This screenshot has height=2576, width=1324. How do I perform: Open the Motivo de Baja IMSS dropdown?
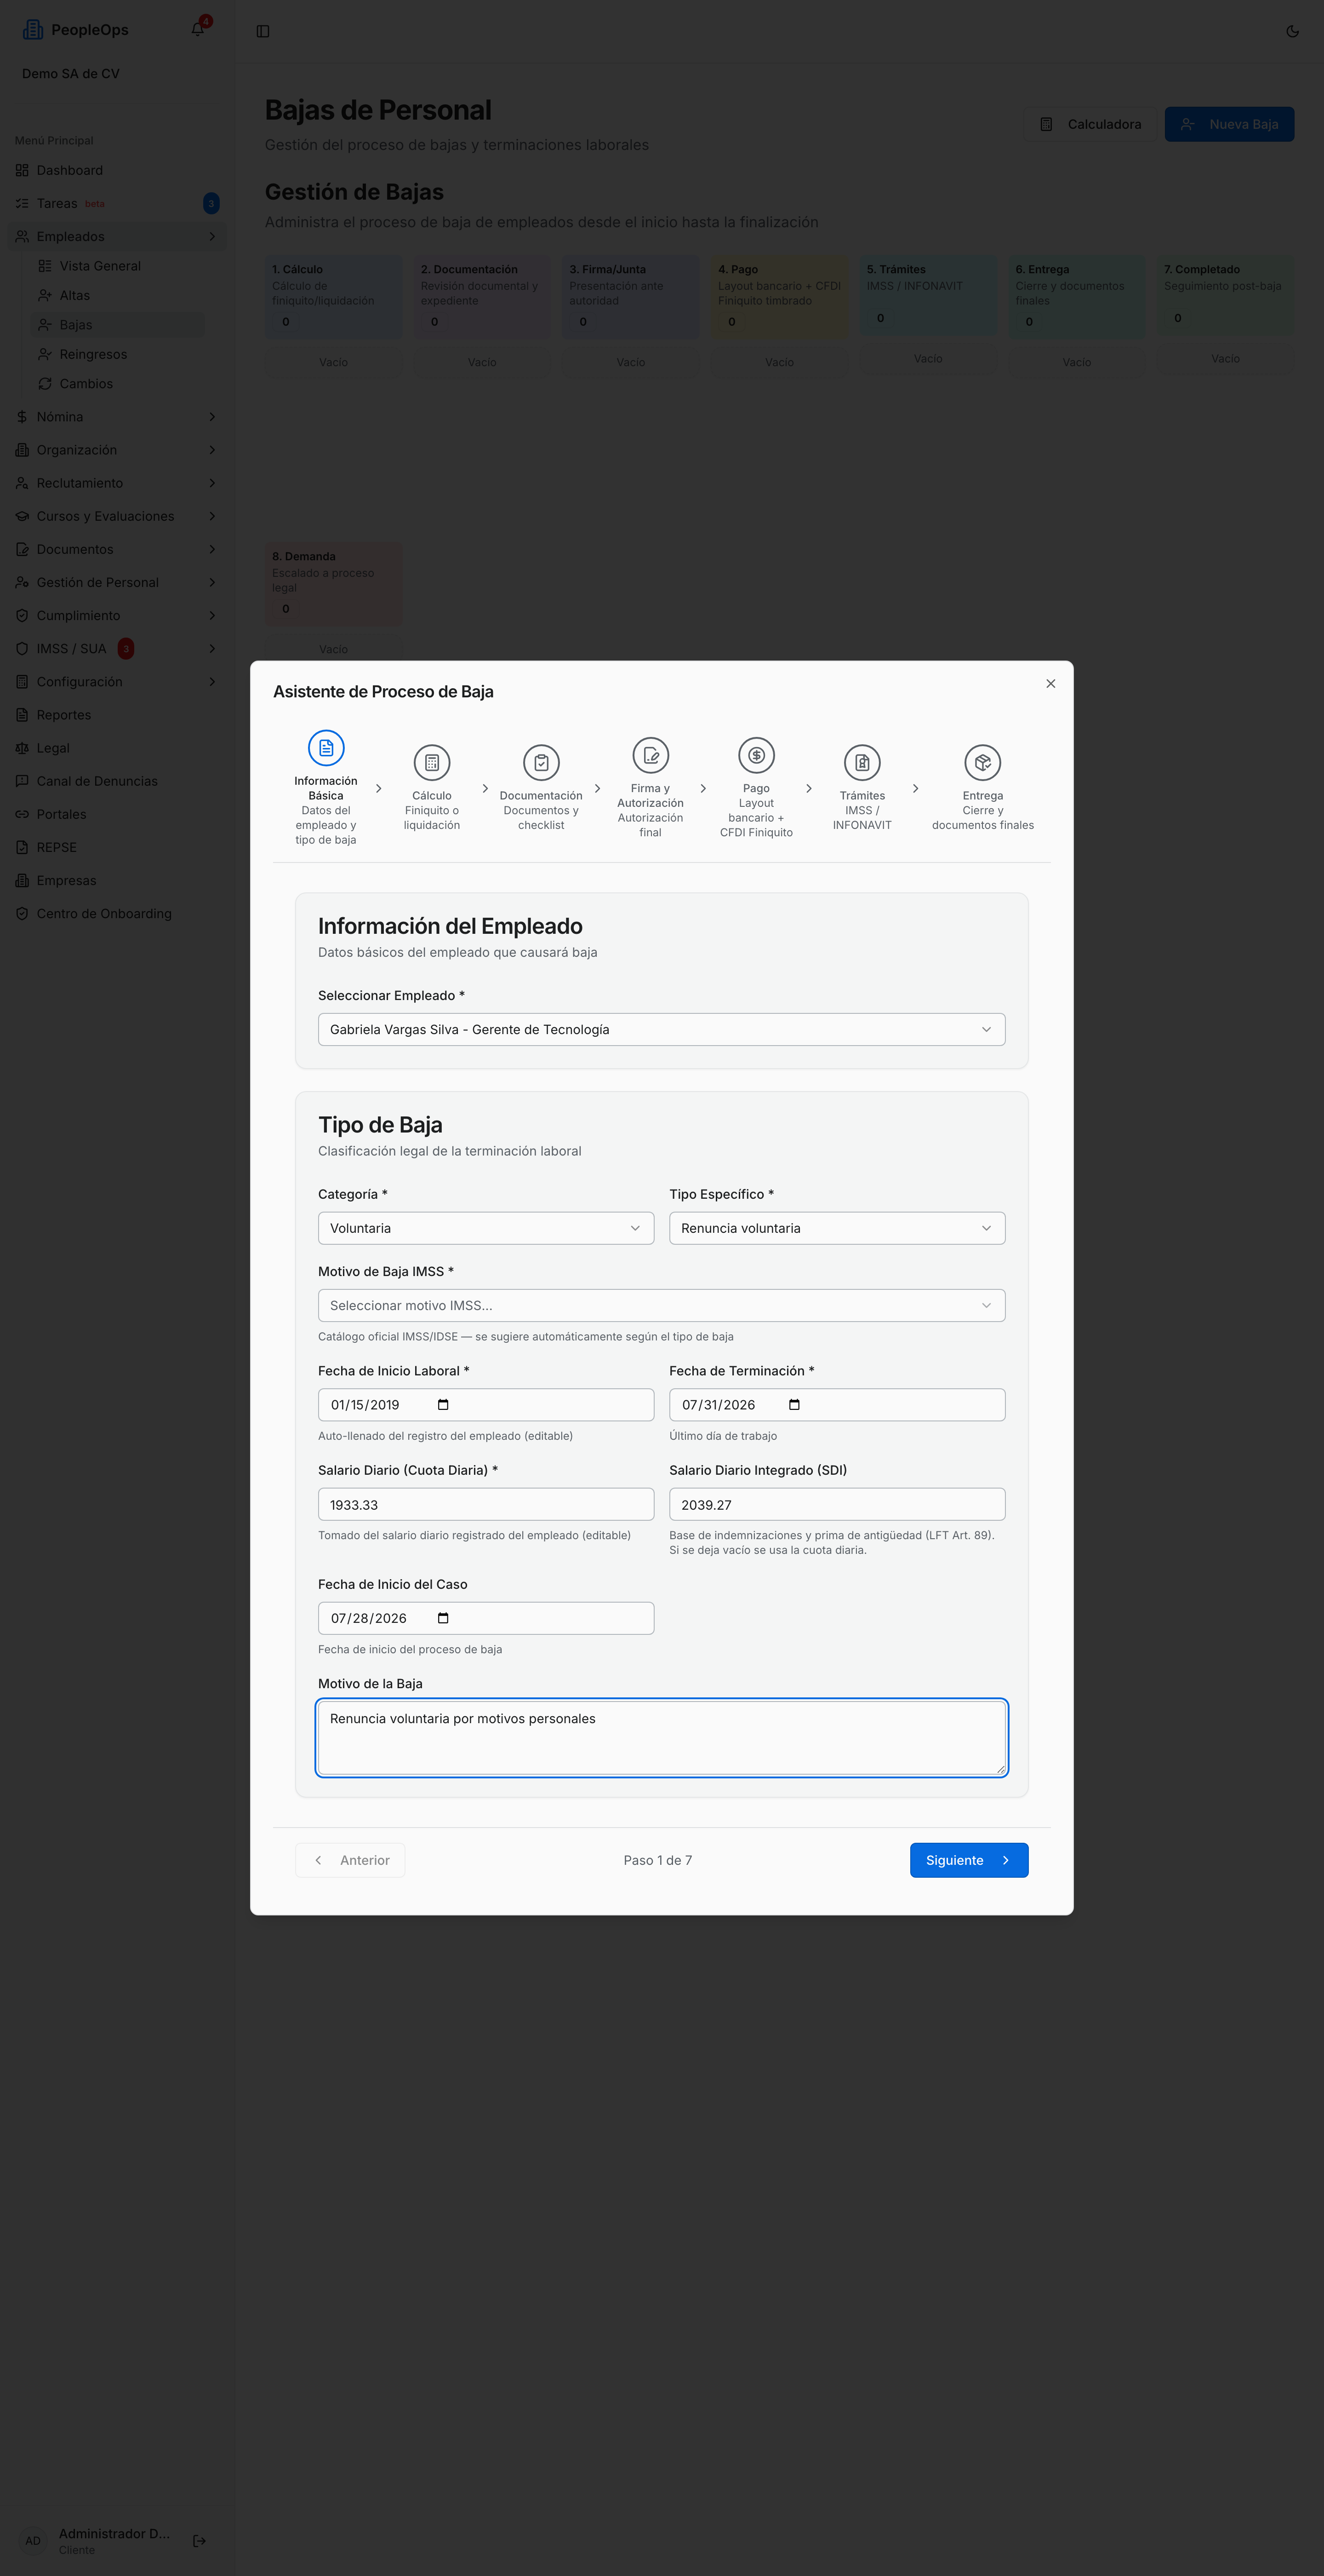pyautogui.click(x=662, y=1305)
